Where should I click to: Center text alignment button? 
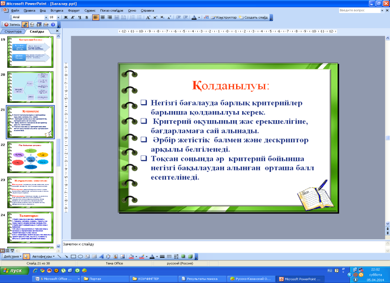[x=103, y=17]
